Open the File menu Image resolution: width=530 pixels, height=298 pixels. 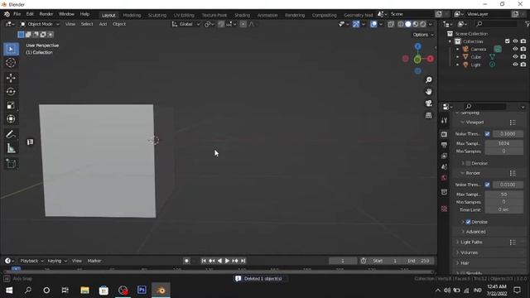tap(17, 14)
